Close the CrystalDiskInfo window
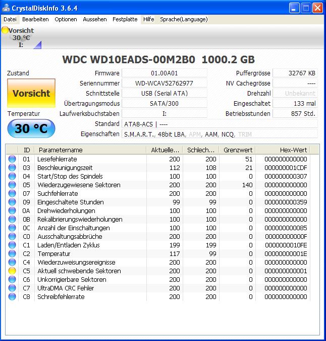This screenshot has width=326, height=341. click(x=317, y=8)
